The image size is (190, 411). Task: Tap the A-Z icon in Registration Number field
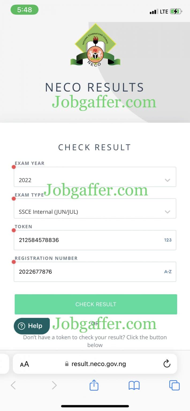(x=168, y=271)
